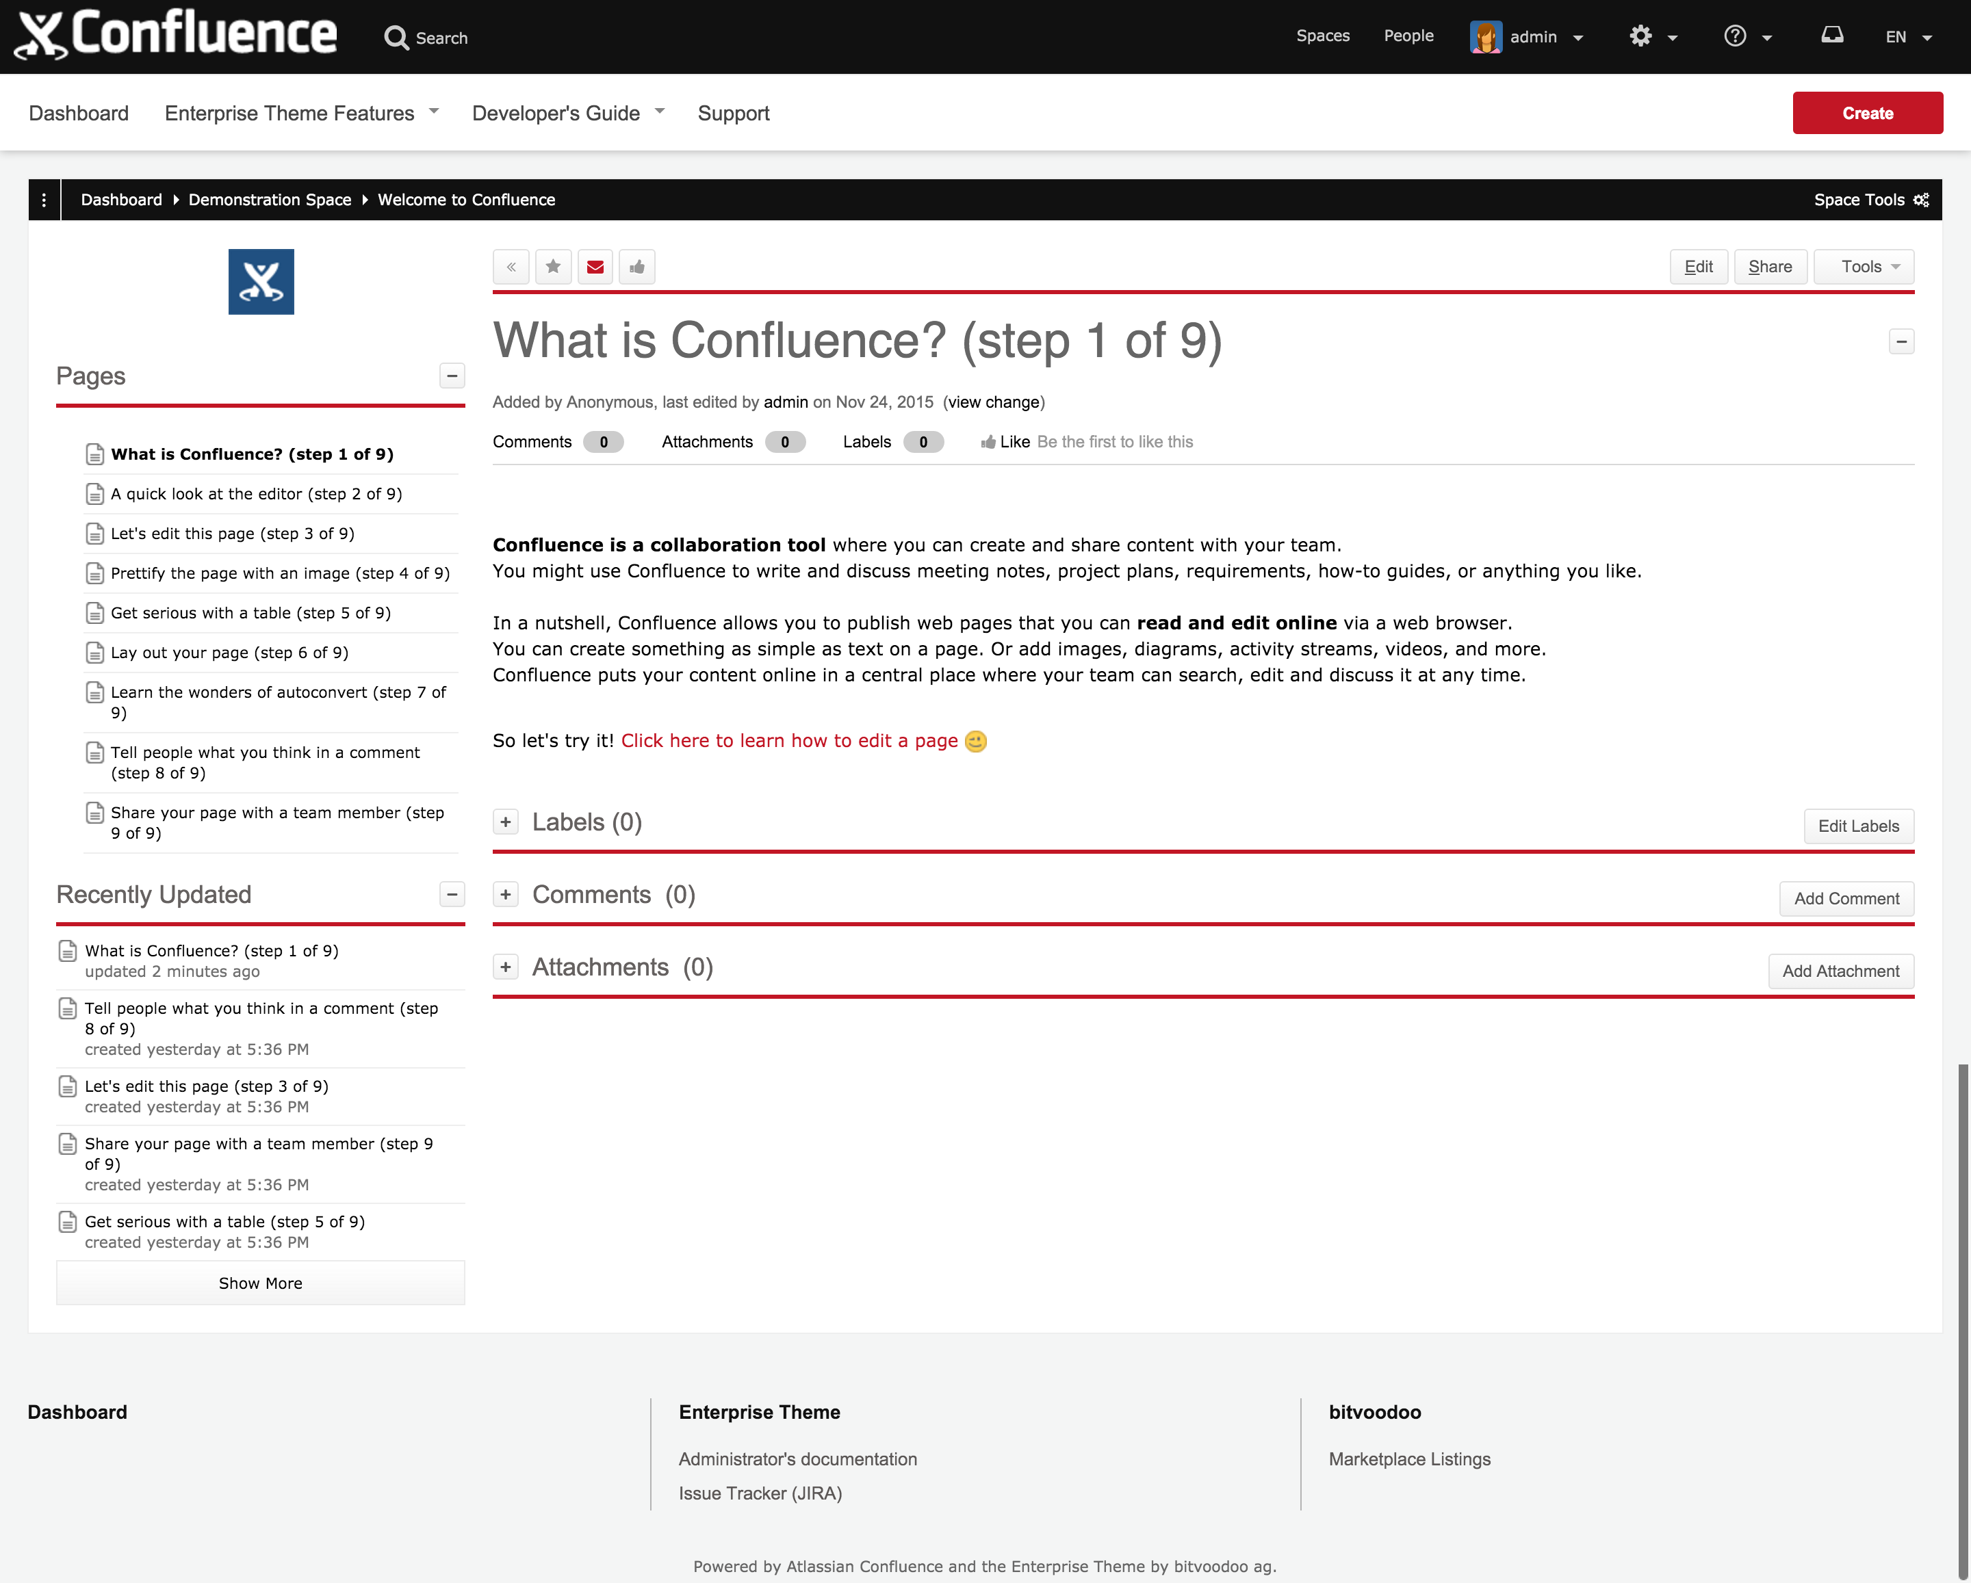Open the EN language dropdown
The image size is (1971, 1583).
[1909, 38]
